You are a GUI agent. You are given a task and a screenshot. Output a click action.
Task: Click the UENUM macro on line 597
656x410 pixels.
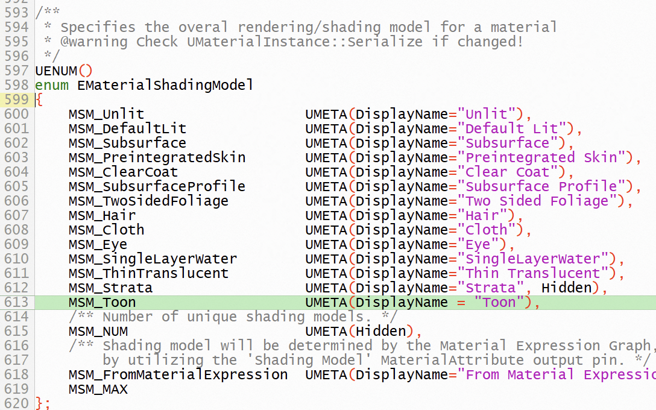pos(56,71)
